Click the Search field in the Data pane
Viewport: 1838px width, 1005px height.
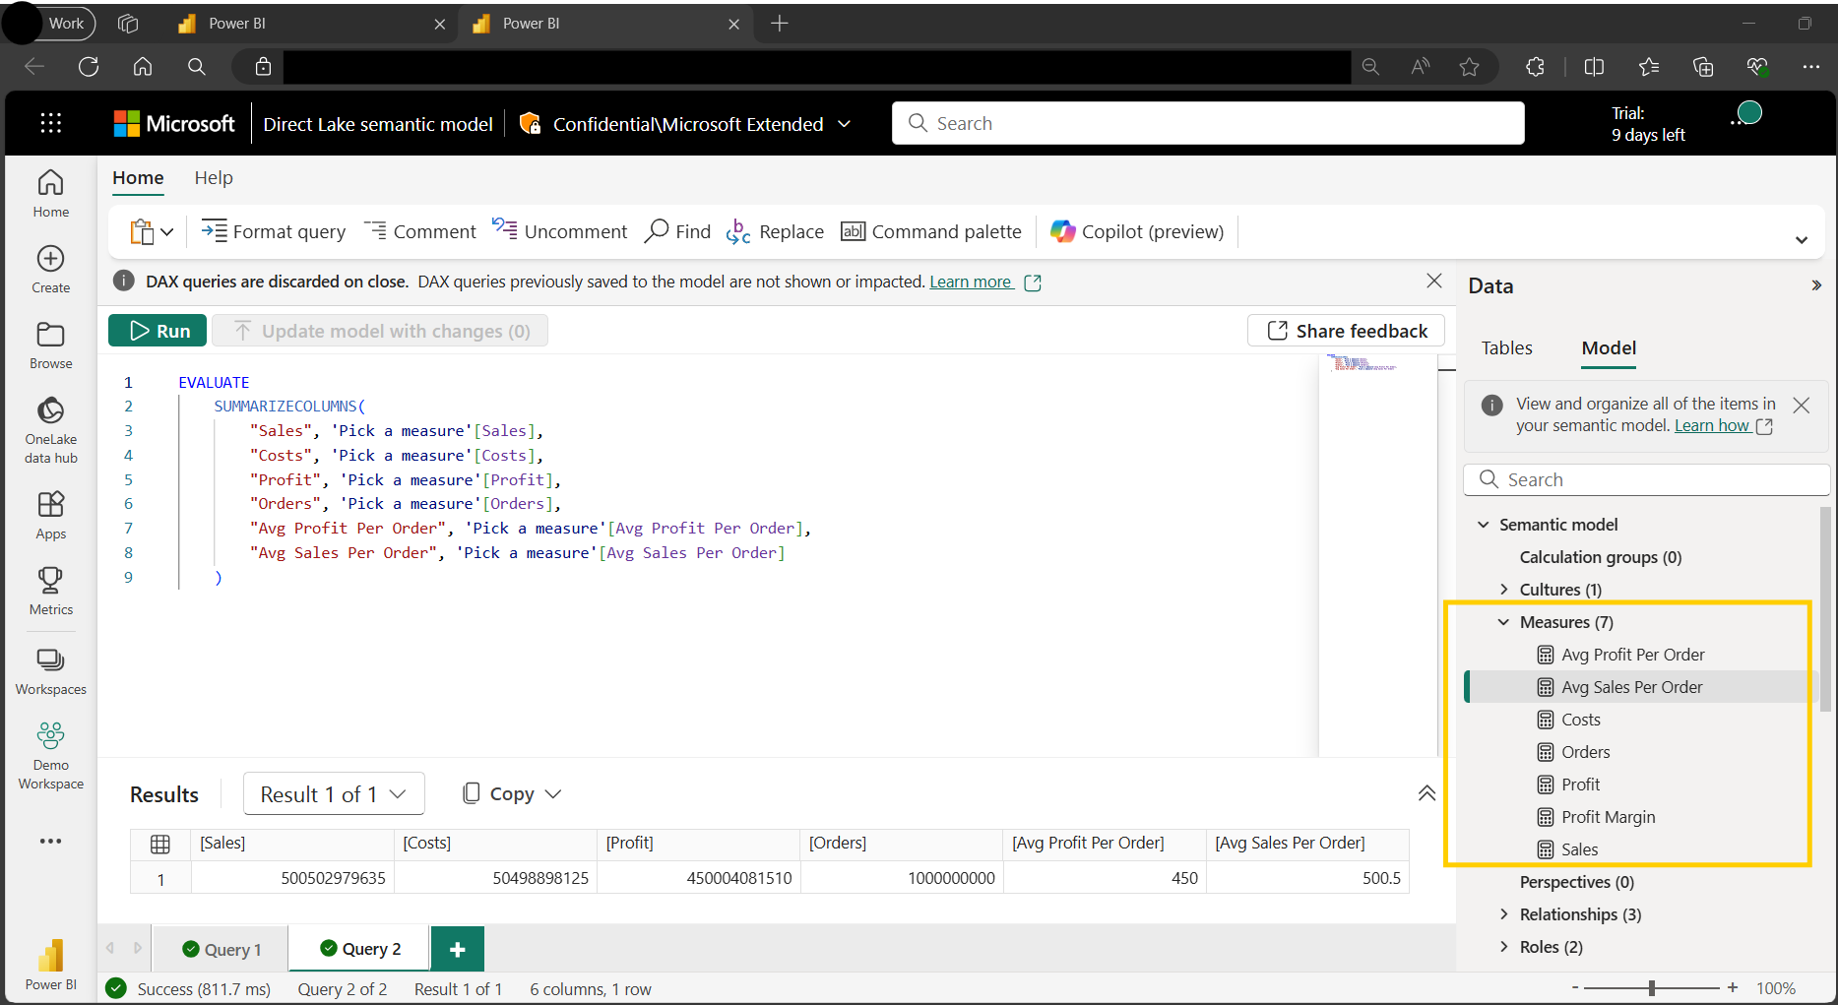point(1646,479)
